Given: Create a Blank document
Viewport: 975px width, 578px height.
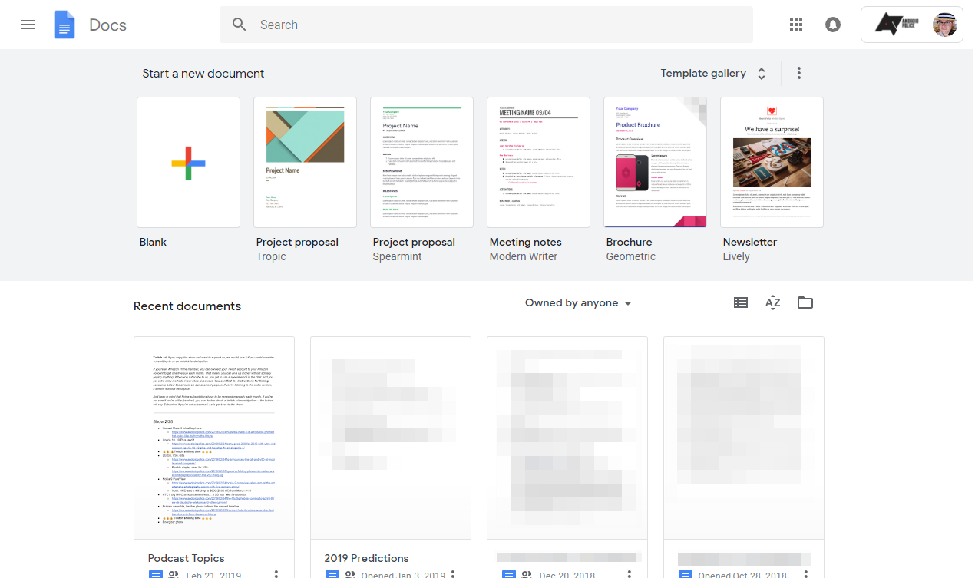Looking at the screenshot, I should [x=188, y=161].
